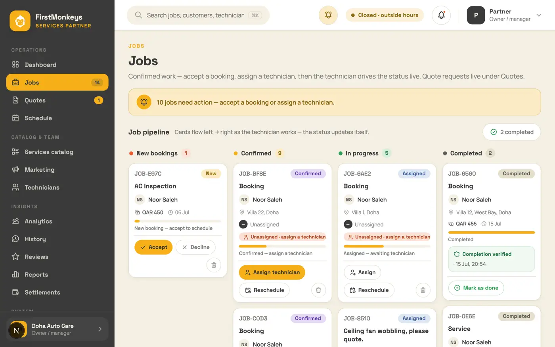The height and width of the screenshot is (347, 555).
Task: Accept the AC Inspection booking
Action: [153, 247]
